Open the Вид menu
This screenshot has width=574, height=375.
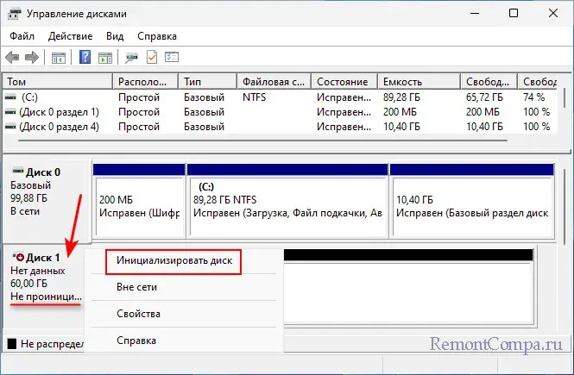(x=115, y=36)
